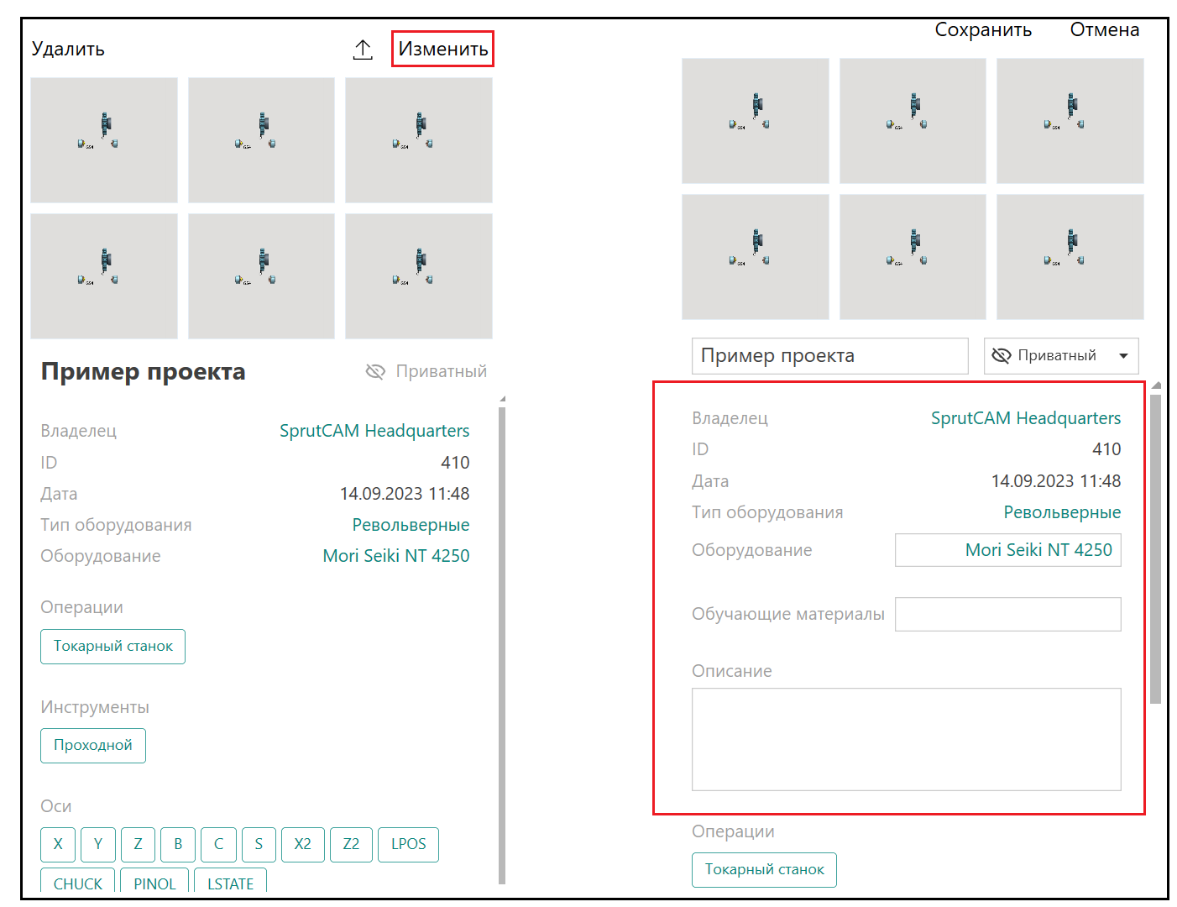Open the SprutCAM Headquarters owner link in left panel
The height and width of the screenshot is (907, 1177).
[374, 431]
